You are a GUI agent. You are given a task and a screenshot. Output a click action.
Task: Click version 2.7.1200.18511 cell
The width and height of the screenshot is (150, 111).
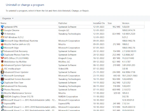point(129,51)
